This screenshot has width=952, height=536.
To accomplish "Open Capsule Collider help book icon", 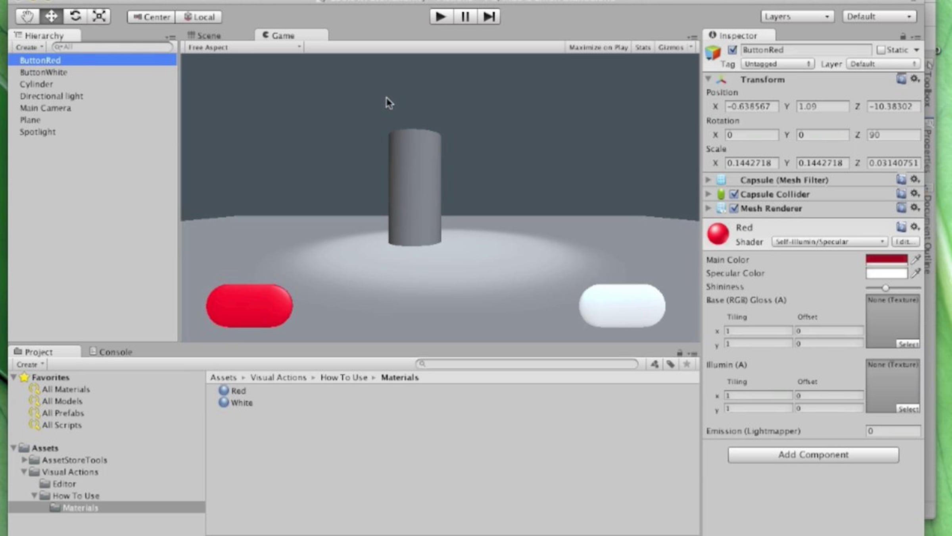I will tap(901, 194).
